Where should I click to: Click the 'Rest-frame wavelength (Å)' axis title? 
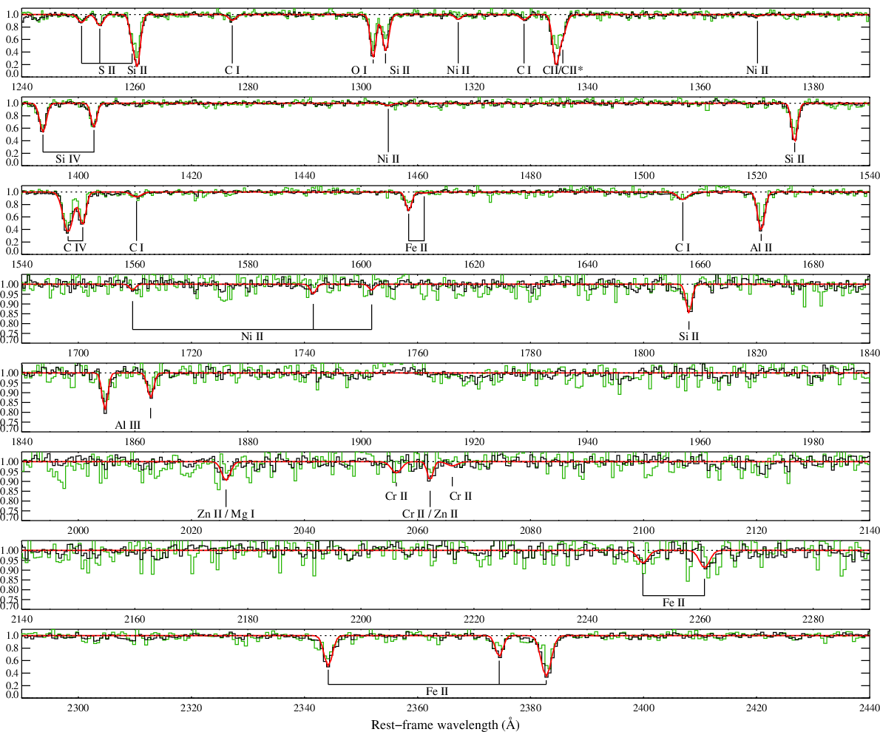click(445, 725)
